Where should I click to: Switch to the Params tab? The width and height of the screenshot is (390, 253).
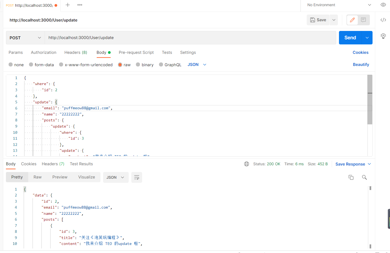[16, 52]
